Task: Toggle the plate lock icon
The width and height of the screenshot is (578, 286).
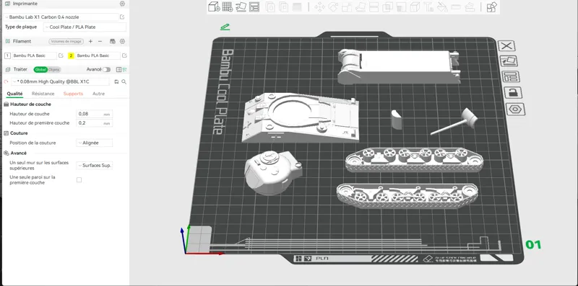Action: pos(513,93)
